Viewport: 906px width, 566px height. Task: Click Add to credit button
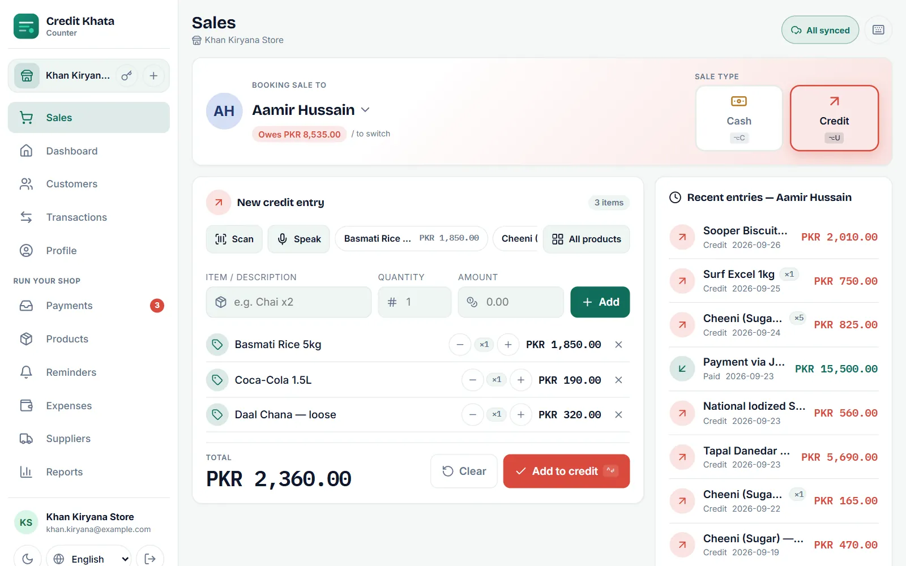tap(566, 471)
